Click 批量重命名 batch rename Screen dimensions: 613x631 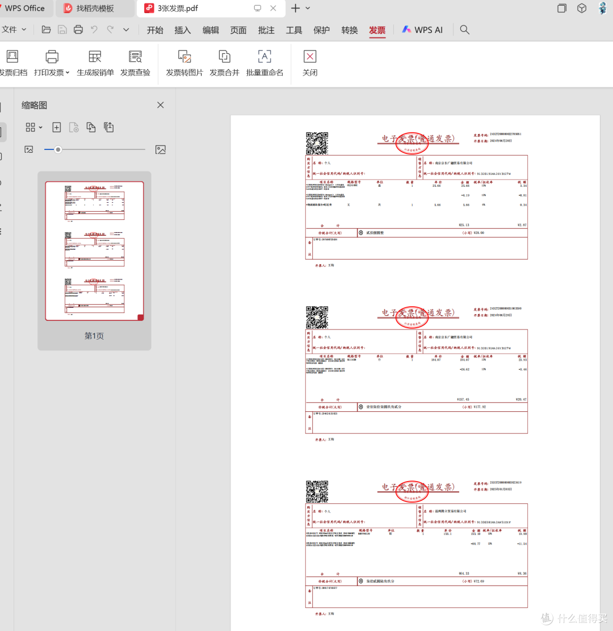tap(264, 63)
